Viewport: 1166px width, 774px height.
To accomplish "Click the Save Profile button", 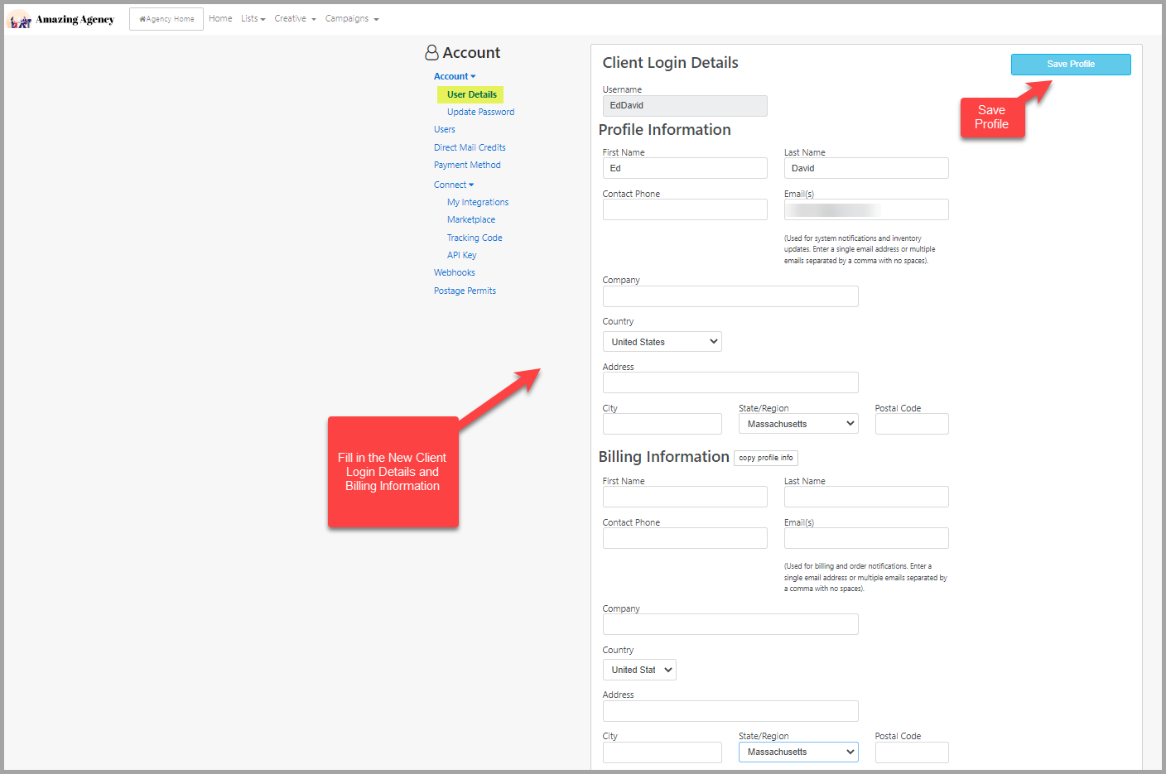I will click(x=1071, y=65).
